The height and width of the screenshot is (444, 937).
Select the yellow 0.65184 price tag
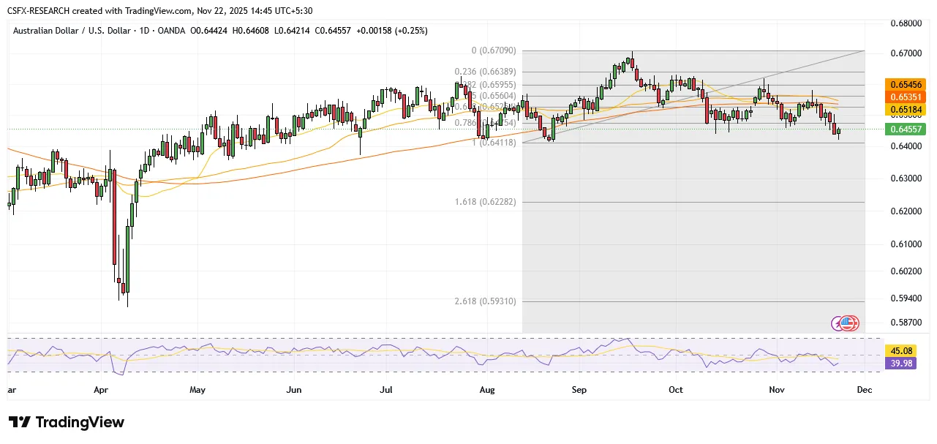point(906,109)
